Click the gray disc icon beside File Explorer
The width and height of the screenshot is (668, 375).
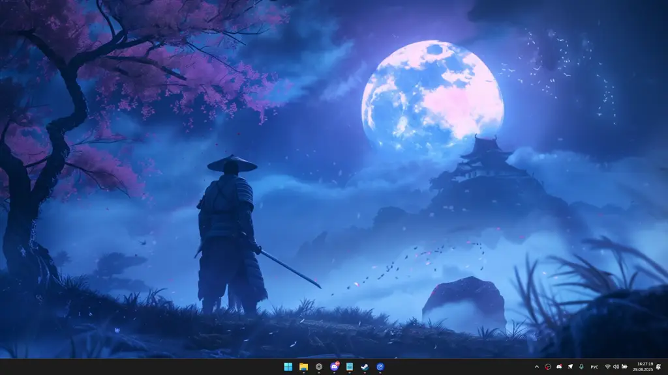pyautogui.click(x=319, y=367)
